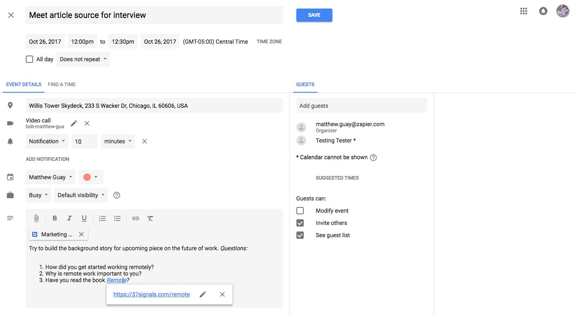Edit the video call name pencil
The image size is (576, 316).
pos(74,123)
